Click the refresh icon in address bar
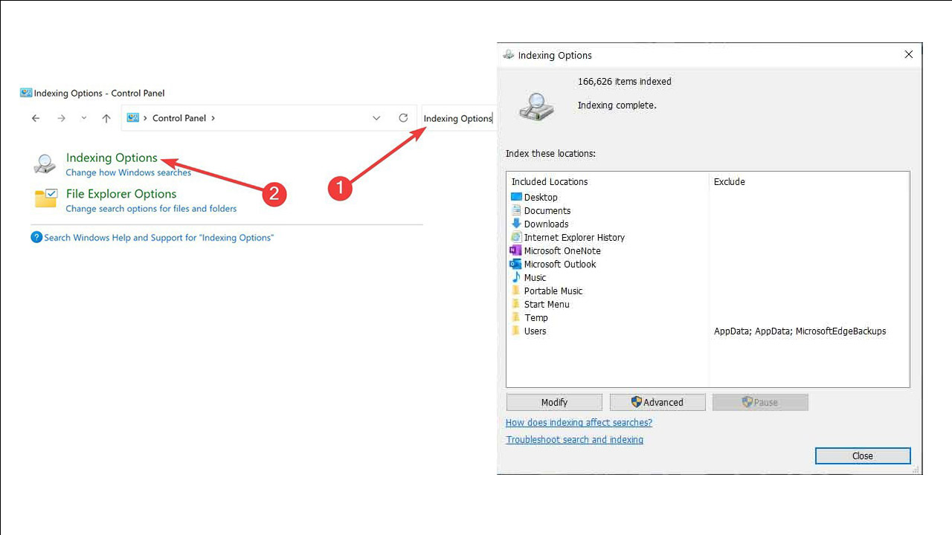952x535 pixels. coord(403,118)
